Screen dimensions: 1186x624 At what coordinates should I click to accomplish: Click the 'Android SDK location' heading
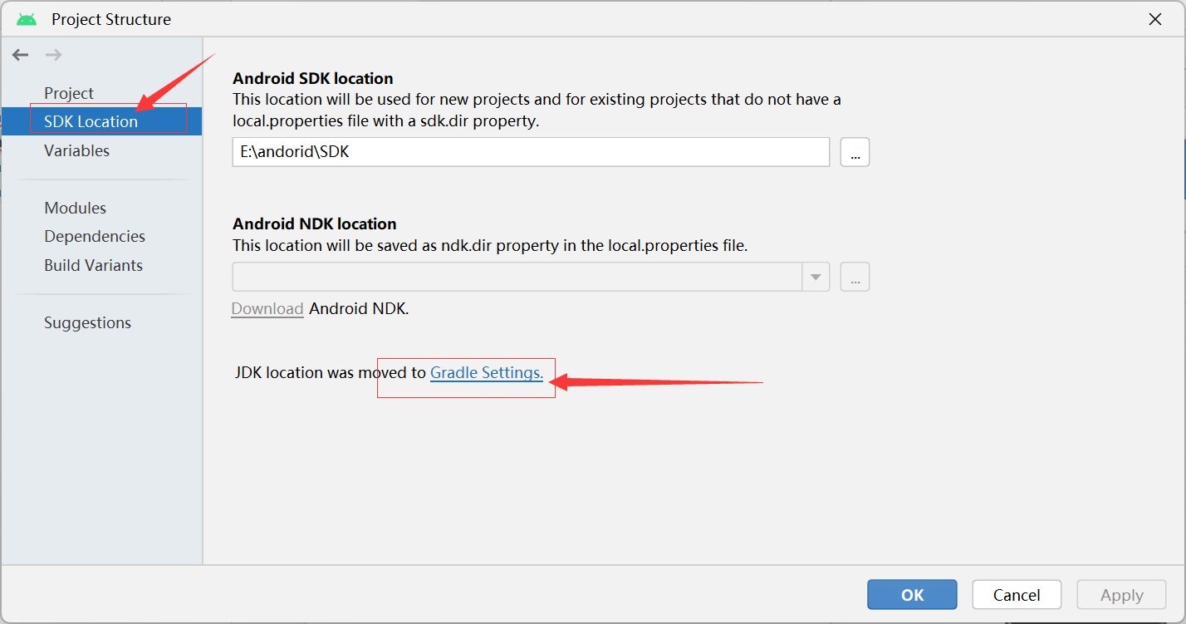pyautogui.click(x=313, y=78)
